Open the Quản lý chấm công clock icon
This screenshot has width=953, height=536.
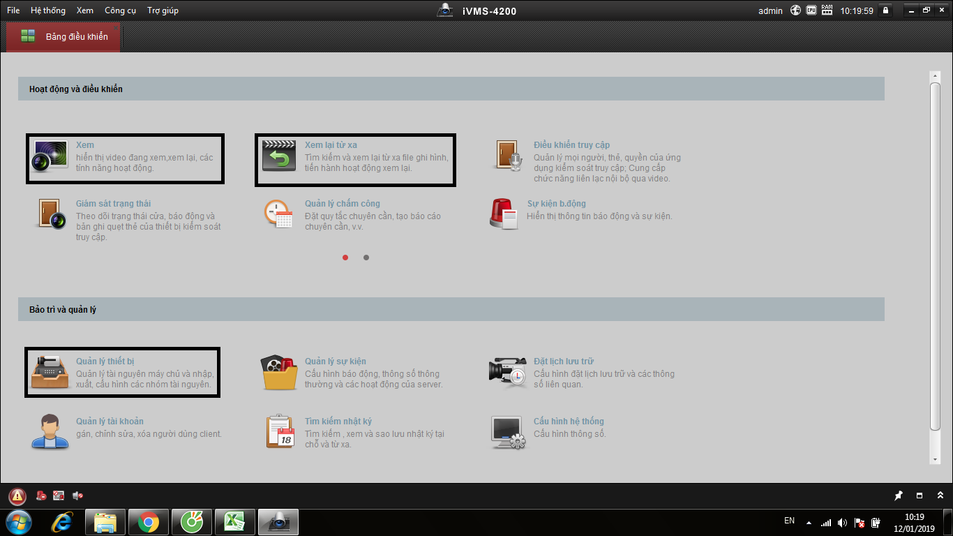tap(278, 214)
